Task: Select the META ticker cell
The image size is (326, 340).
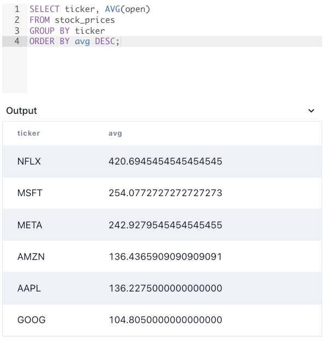Action: pyautogui.click(x=30, y=225)
